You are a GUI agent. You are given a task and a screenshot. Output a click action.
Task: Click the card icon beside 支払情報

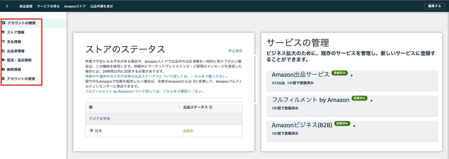pos(3,42)
